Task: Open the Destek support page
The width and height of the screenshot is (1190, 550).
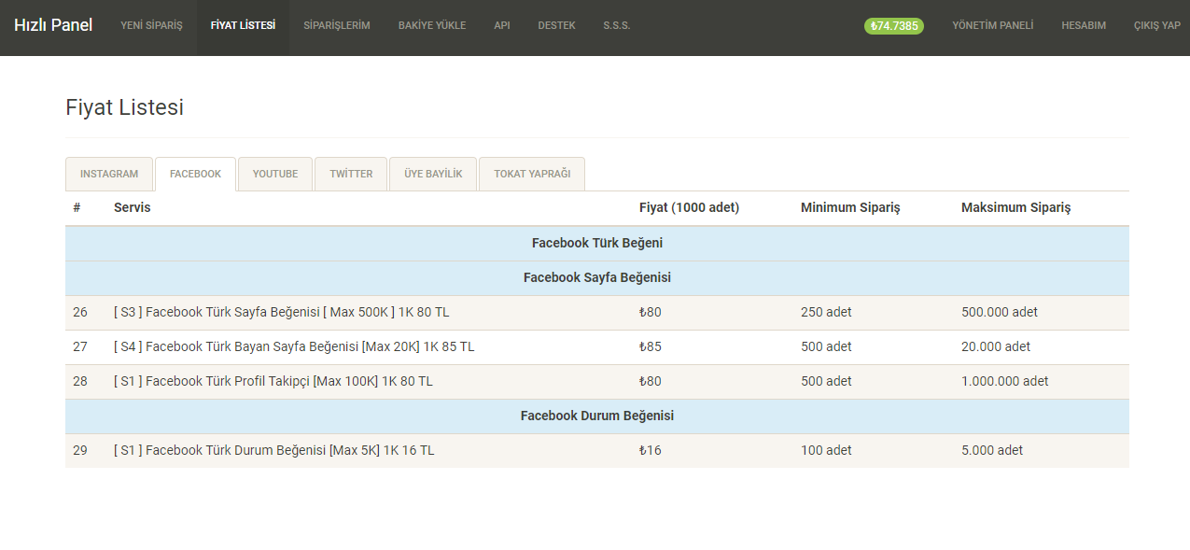Action: click(x=556, y=26)
